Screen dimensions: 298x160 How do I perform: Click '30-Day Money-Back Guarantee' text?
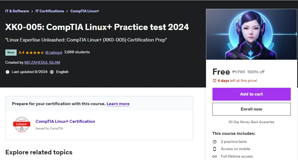point(251,122)
